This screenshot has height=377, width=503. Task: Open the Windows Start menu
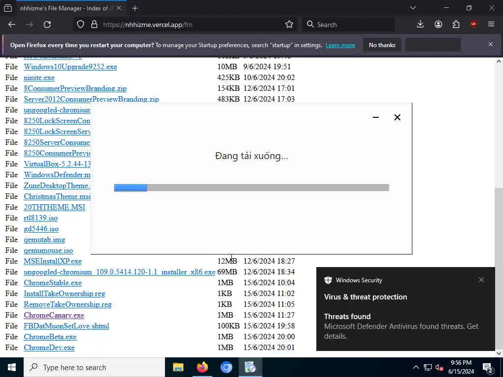coord(12,367)
